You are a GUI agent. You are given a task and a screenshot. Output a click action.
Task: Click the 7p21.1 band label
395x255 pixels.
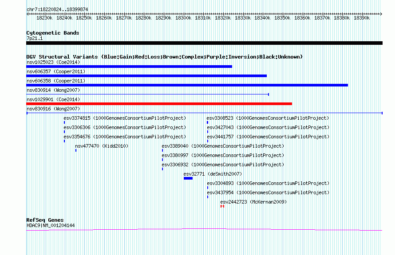(35, 38)
